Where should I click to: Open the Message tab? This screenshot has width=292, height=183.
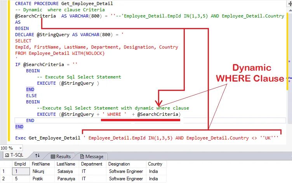(92, 157)
